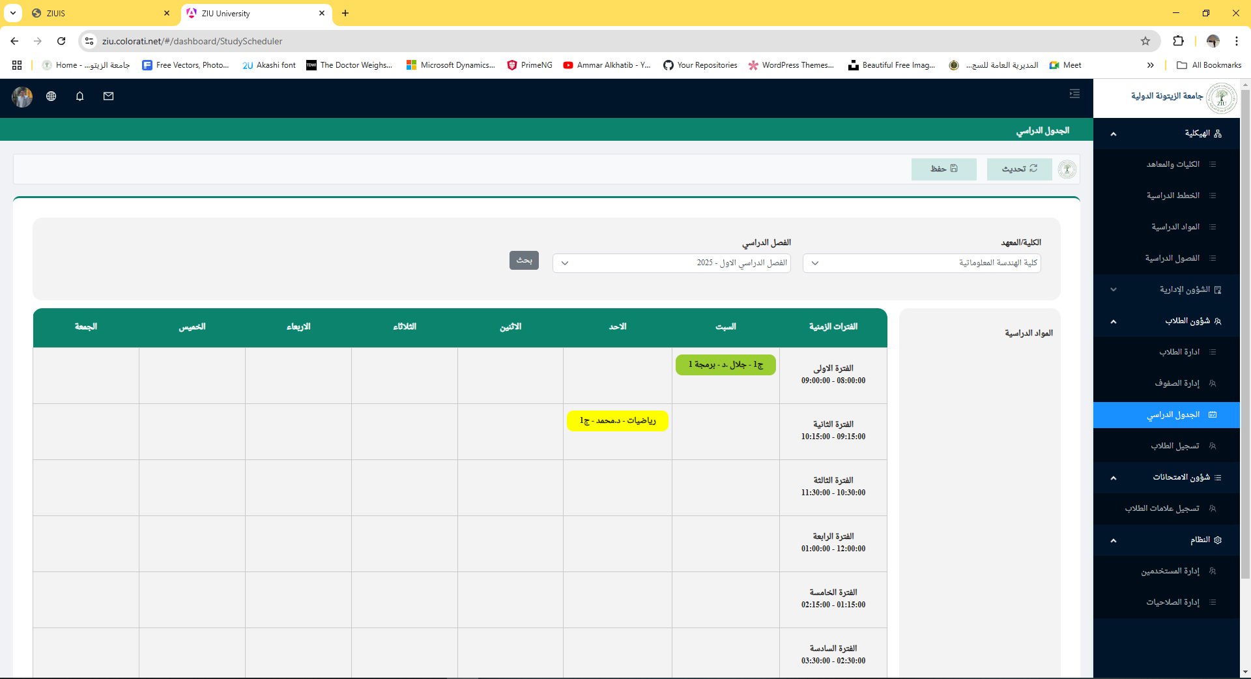Open تسجيل علامات الطلاب menu item
The image size is (1251, 679).
coord(1166,509)
